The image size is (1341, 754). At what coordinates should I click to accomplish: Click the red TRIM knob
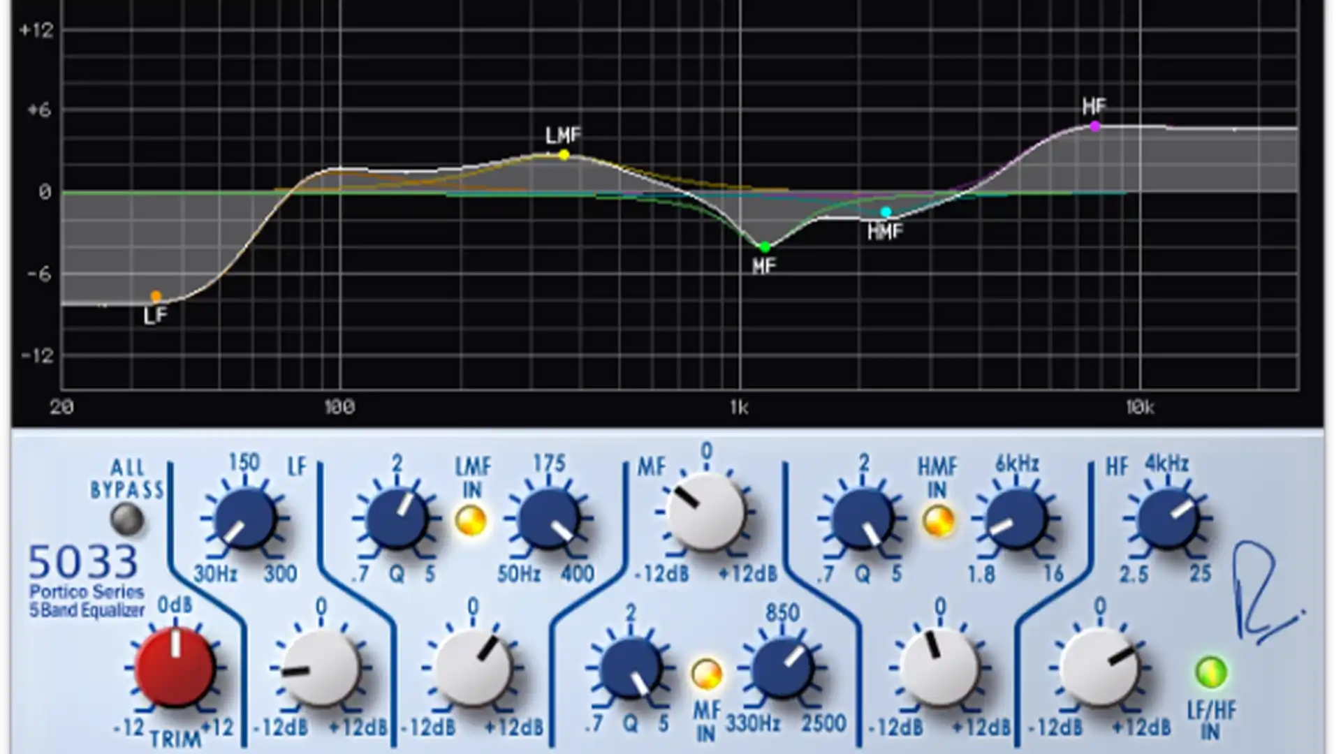175,667
